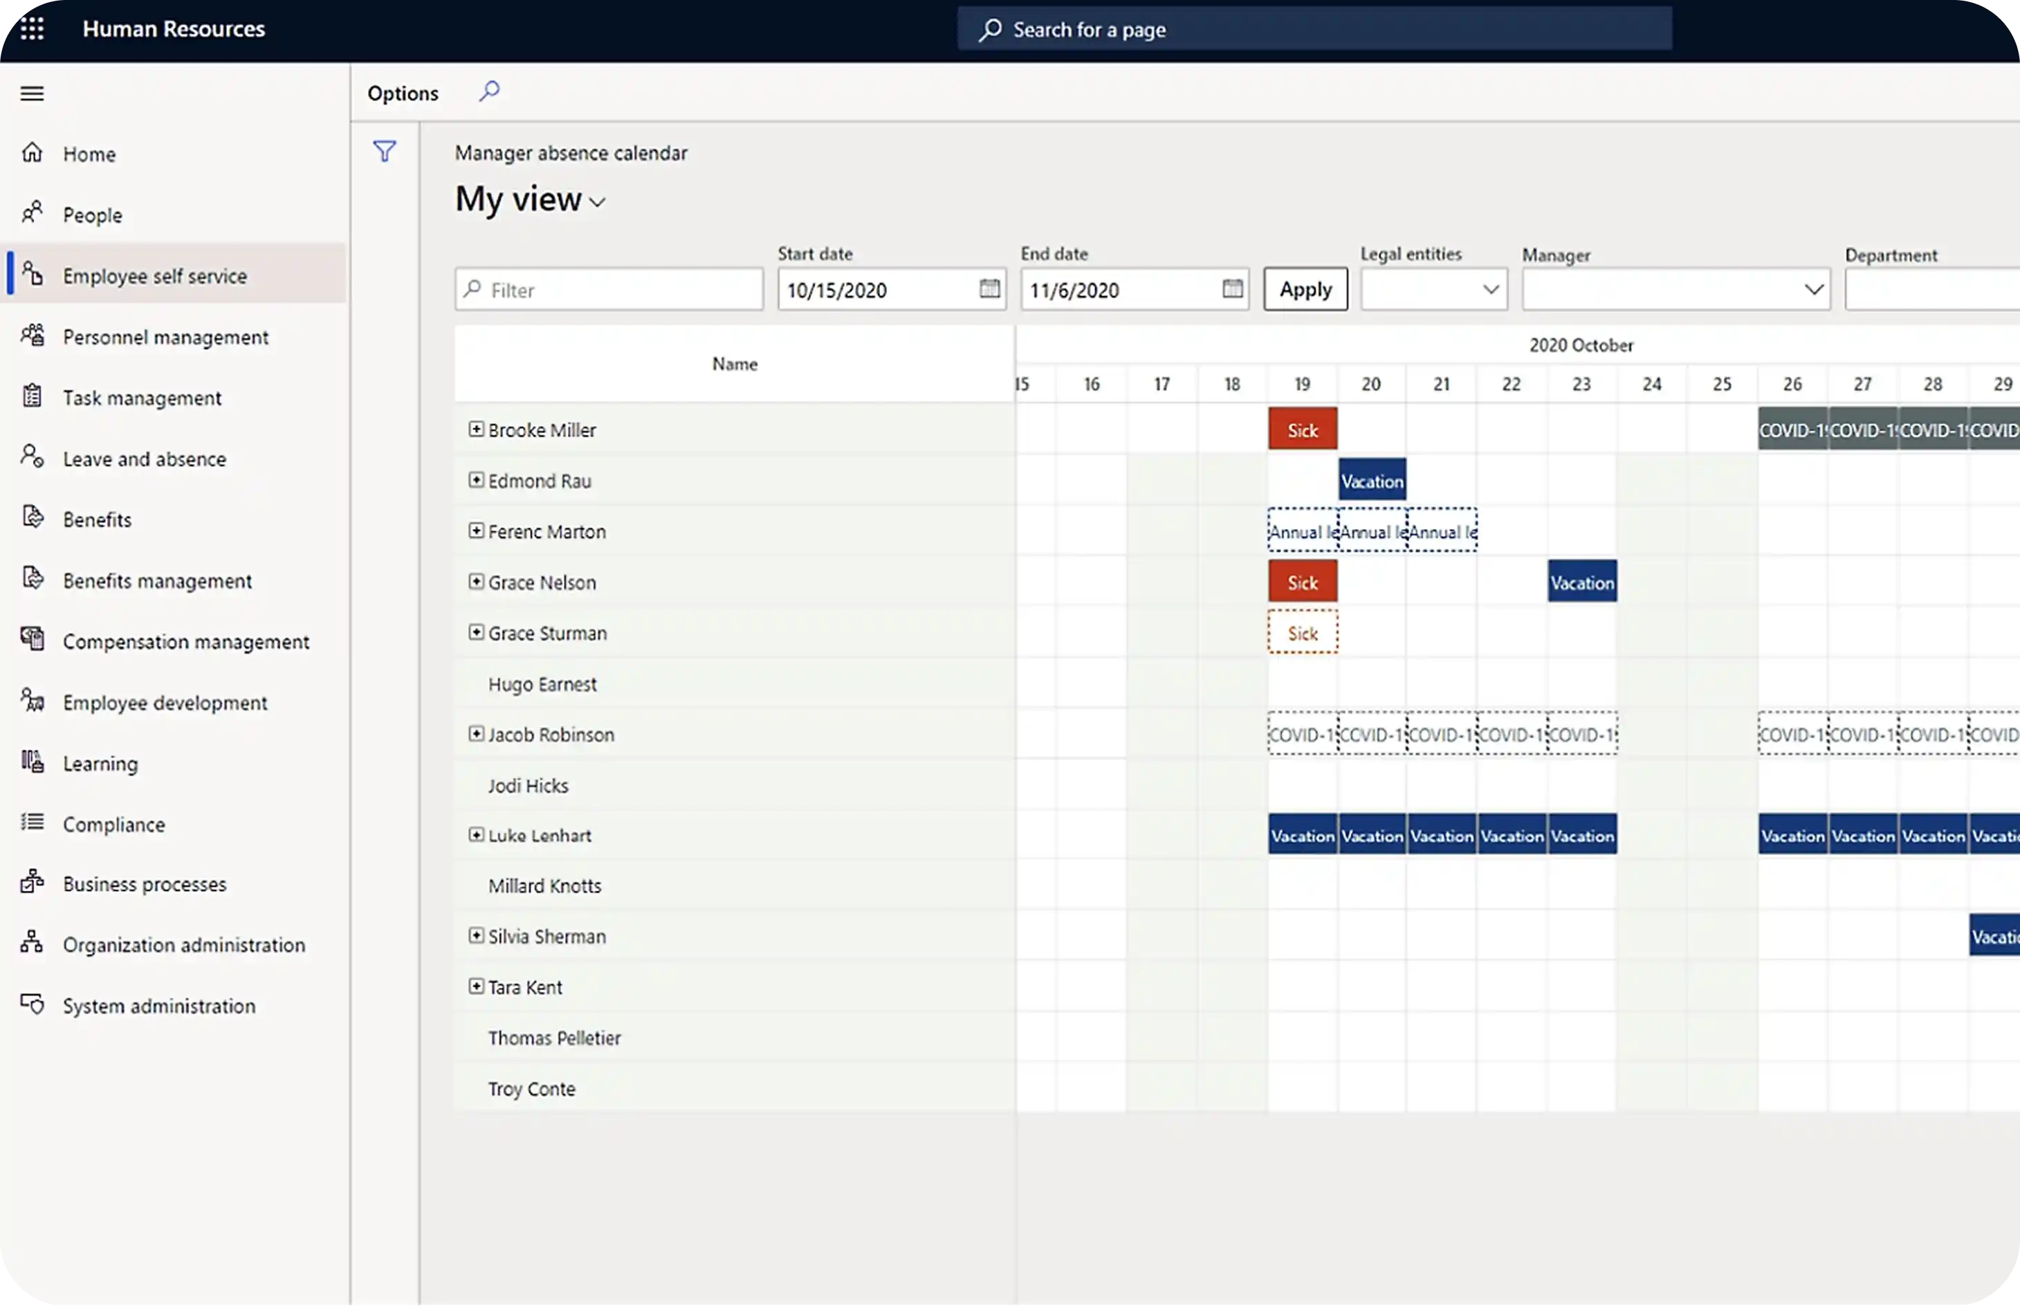This screenshot has width=2020, height=1306.
Task: Select the Learning icon in the sidebar
Action: (33, 762)
